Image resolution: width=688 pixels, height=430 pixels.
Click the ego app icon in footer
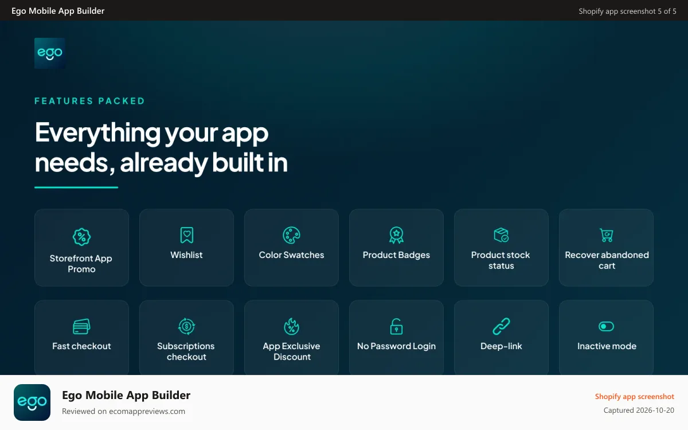coord(32,402)
